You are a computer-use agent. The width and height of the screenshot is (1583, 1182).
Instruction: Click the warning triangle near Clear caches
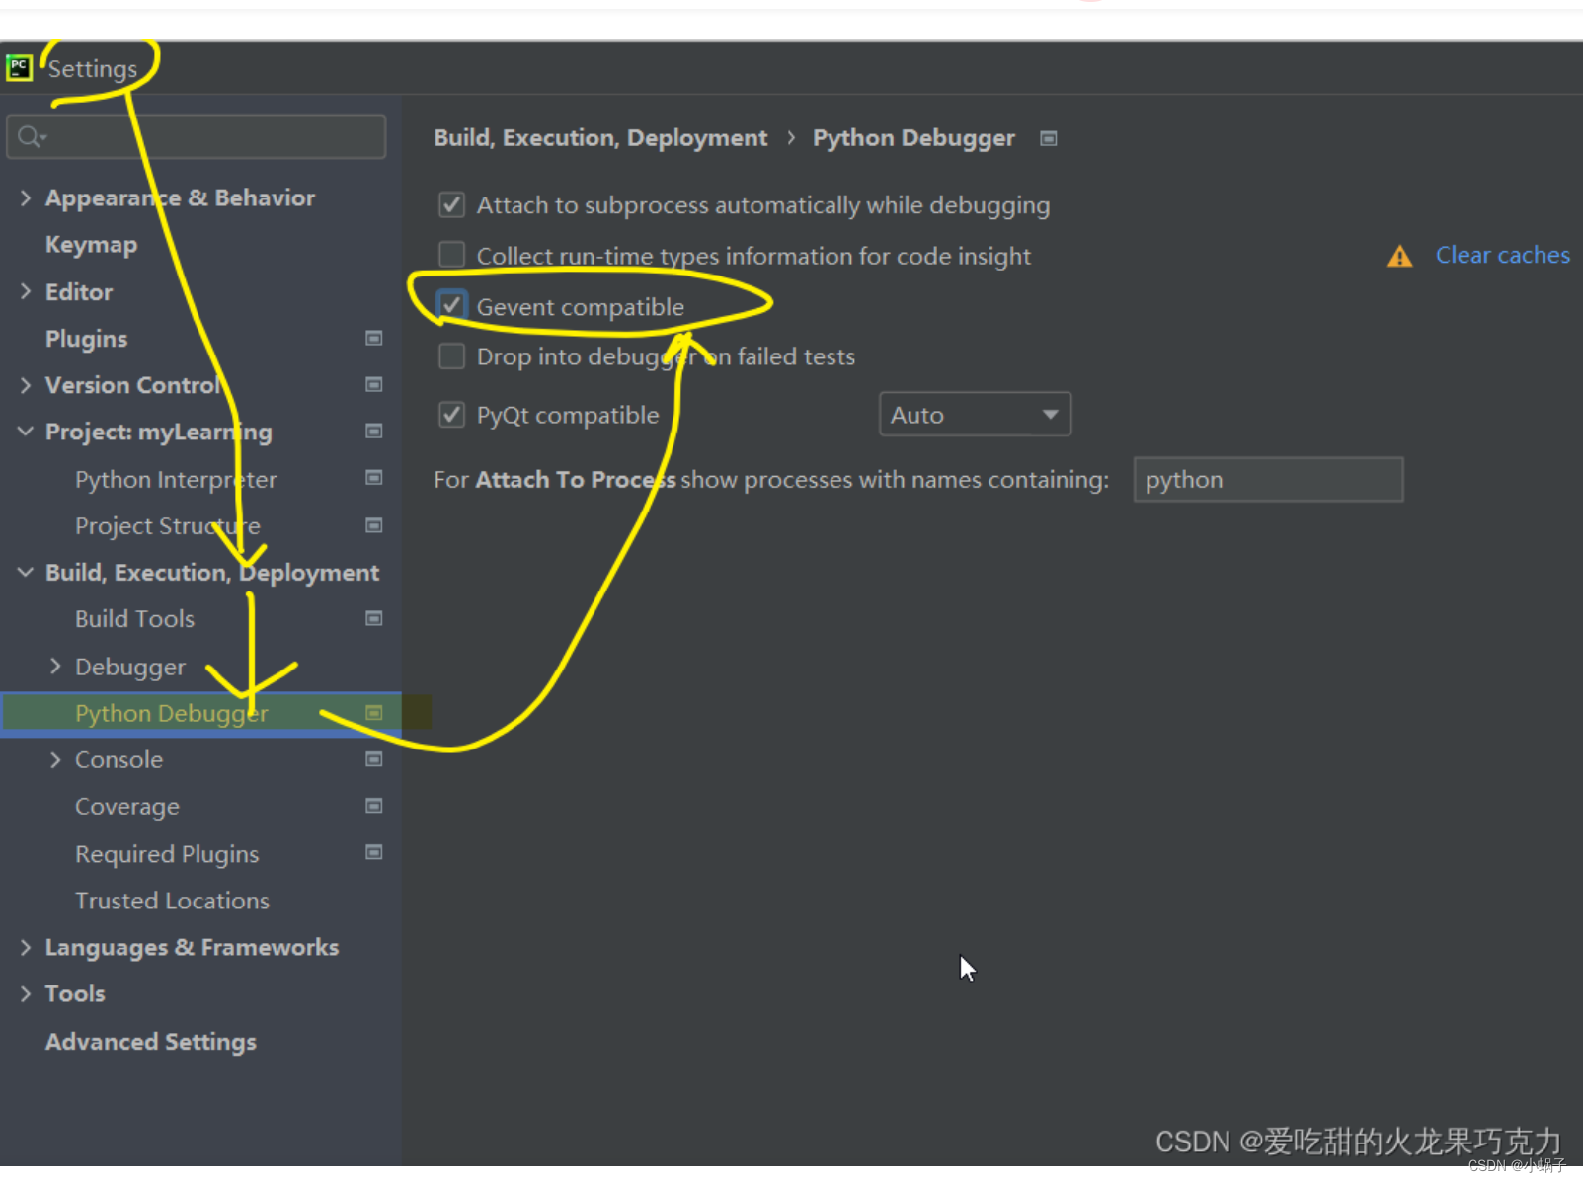coord(1399,257)
